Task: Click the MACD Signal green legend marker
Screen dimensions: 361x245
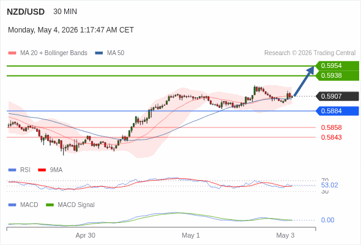Action: [50, 205]
